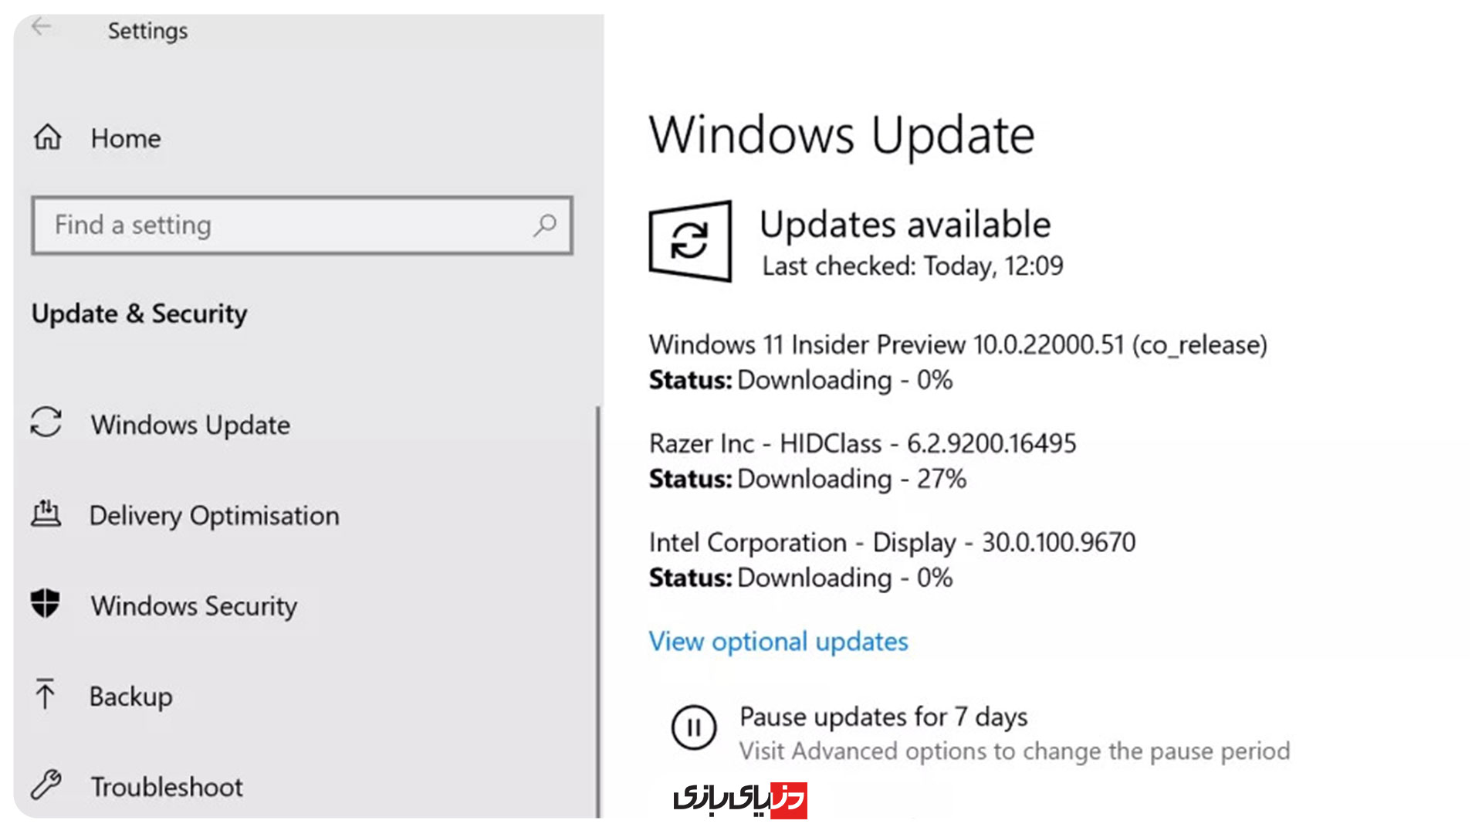Screen dimensions: 1482x834
Task: Open the Backup settings page
Action: (131, 697)
